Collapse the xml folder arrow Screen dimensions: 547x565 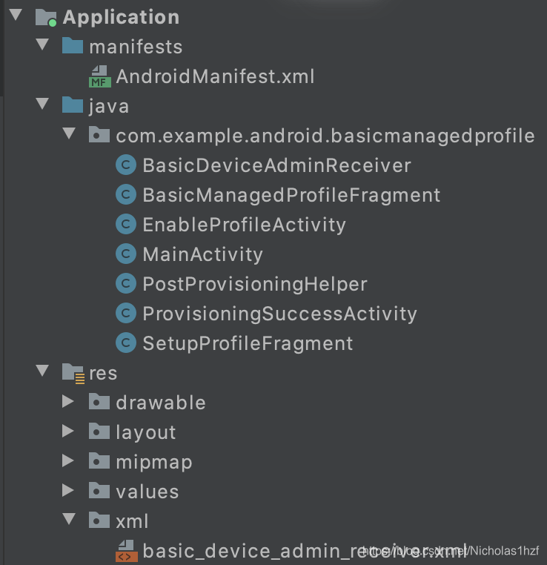69,518
